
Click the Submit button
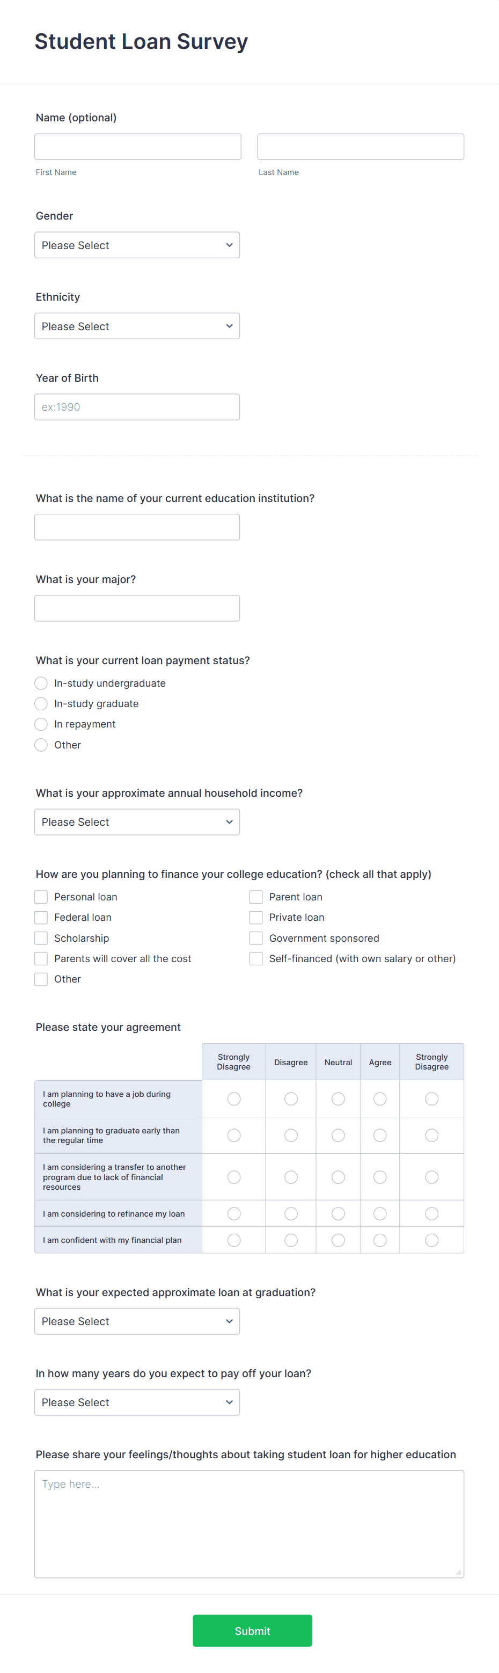pos(252,1631)
